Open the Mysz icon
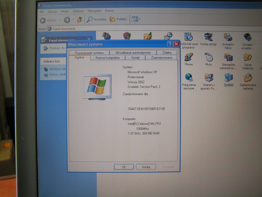 (x=209, y=60)
